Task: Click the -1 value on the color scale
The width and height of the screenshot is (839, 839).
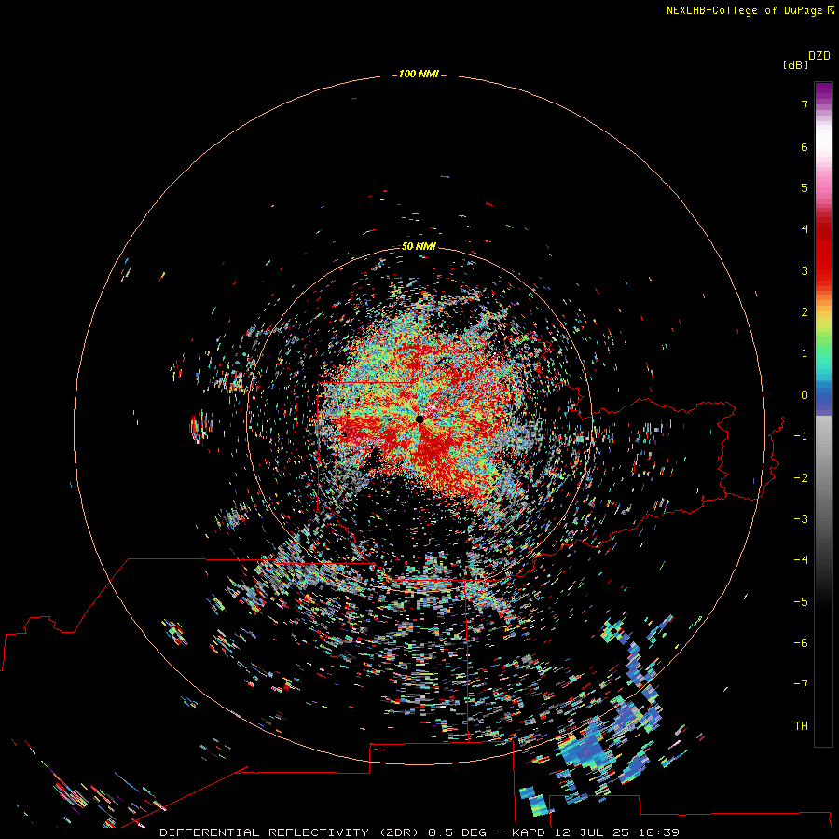Action: pos(801,436)
